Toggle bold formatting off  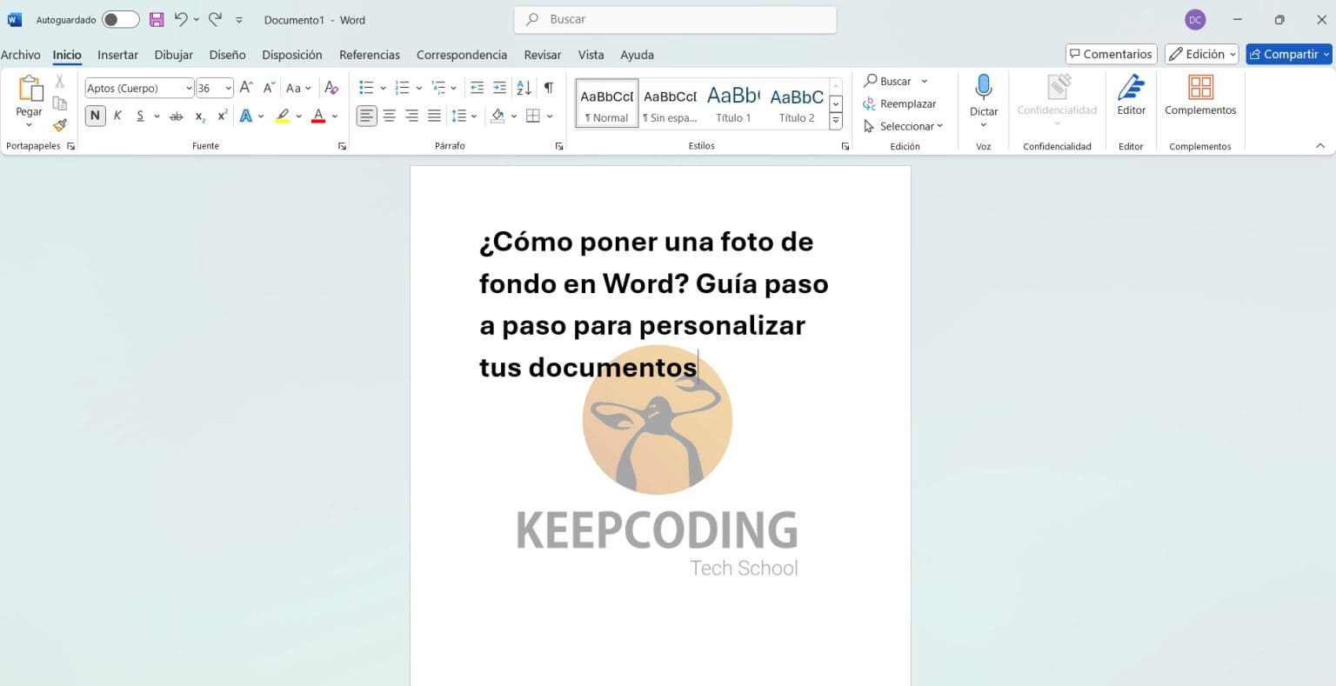tap(95, 116)
